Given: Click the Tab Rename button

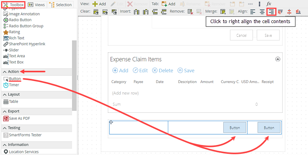Looking at the screenshot, I should click(190, 4).
